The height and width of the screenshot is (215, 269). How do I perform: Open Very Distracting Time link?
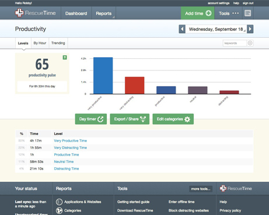pyautogui.click(x=71, y=147)
